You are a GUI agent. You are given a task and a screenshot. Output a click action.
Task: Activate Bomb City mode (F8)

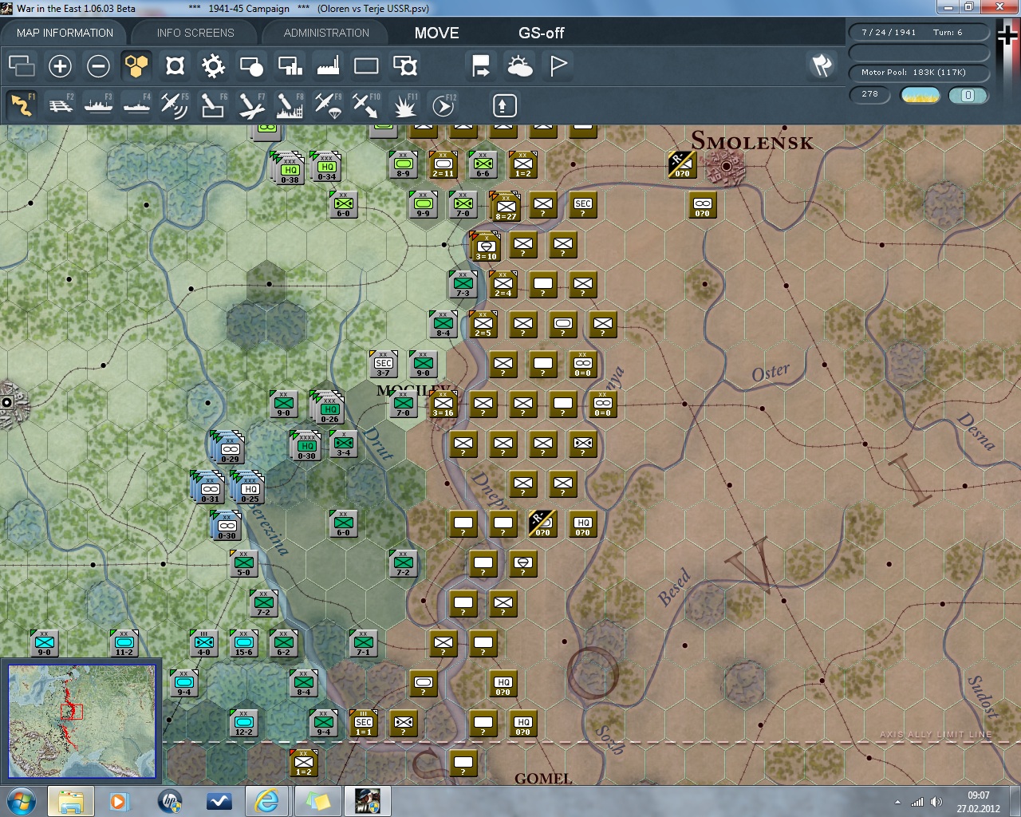point(290,105)
